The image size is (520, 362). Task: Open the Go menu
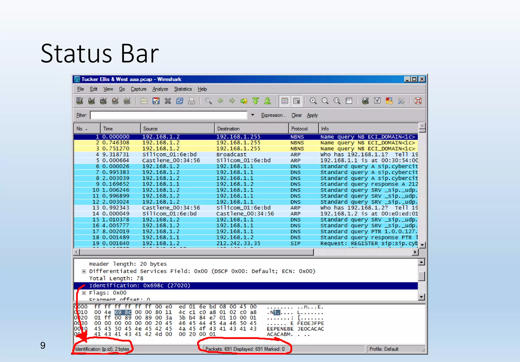122,89
